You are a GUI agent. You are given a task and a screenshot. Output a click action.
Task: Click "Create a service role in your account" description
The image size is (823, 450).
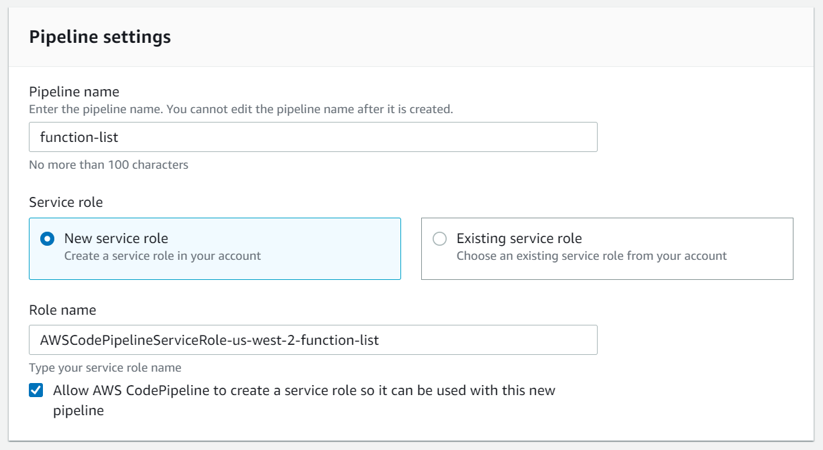(162, 256)
